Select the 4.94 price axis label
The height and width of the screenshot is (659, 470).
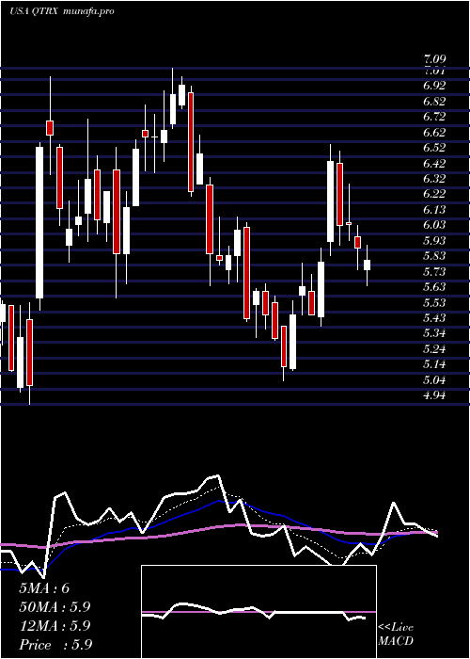pos(434,395)
